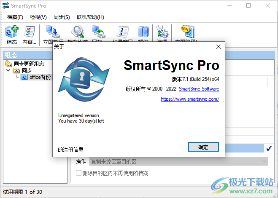Select the 同步更新组态 tree root

click(29, 64)
